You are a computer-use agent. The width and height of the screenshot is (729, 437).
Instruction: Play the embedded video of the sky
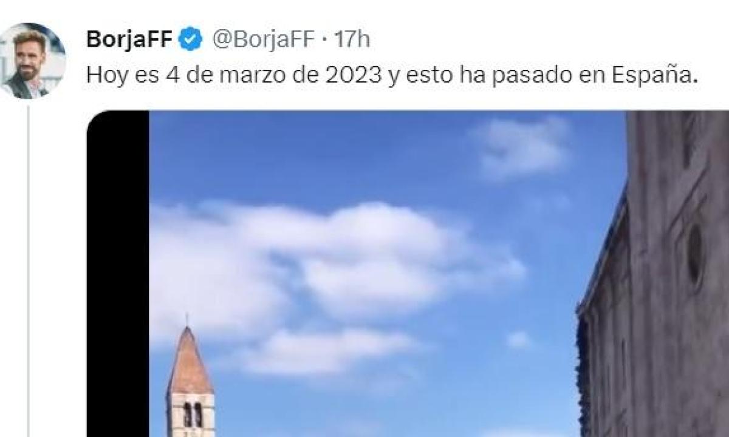(408, 273)
